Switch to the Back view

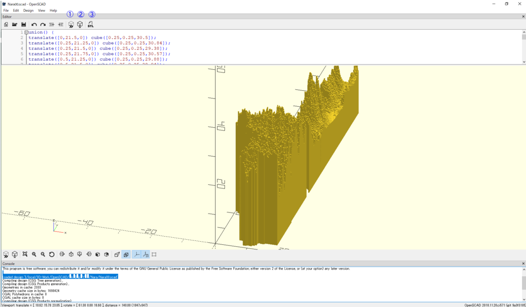(x=106, y=255)
